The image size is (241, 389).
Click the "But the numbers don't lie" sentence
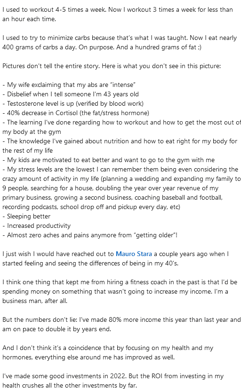[121, 320]
